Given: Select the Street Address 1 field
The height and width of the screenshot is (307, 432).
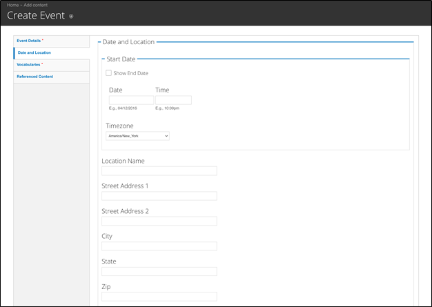Looking at the screenshot, I should pos(159,196).
